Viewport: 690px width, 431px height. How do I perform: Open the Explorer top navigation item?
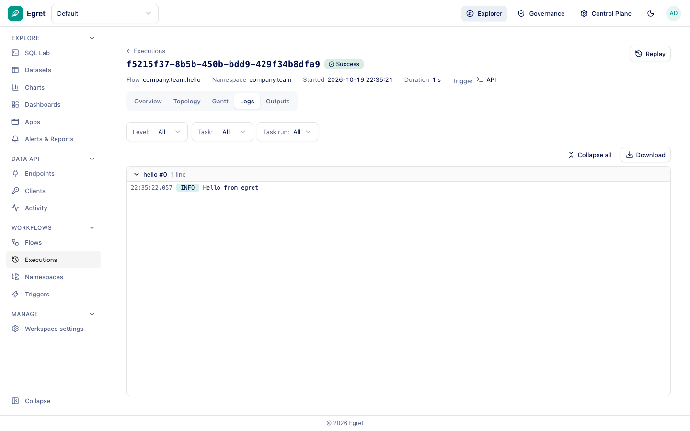484,13
